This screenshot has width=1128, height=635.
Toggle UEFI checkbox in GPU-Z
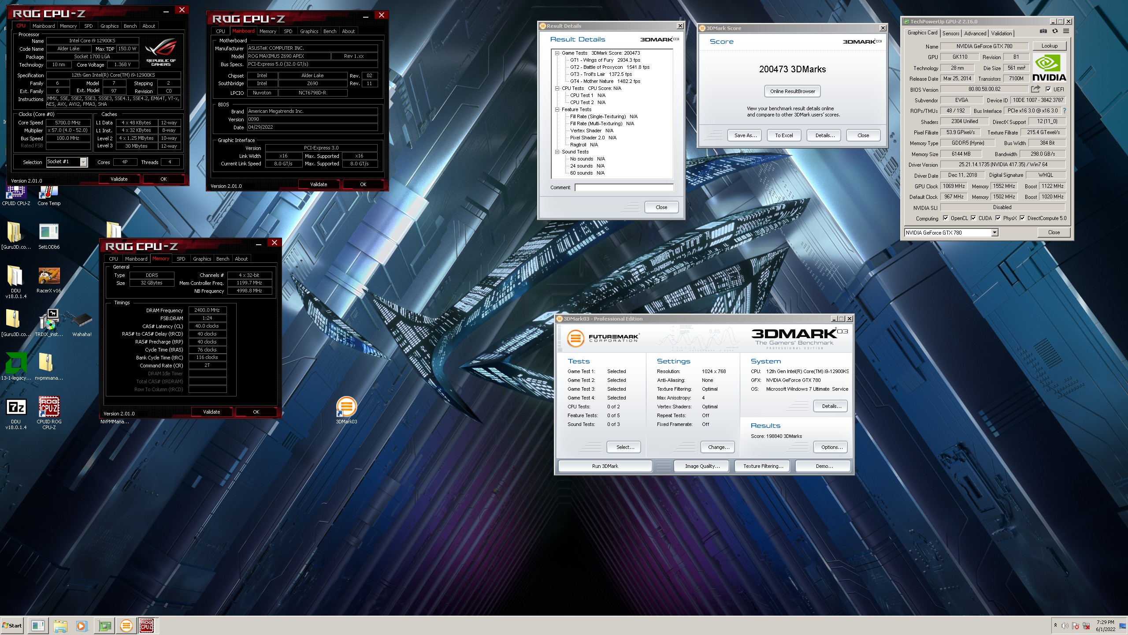point(1048,89)
